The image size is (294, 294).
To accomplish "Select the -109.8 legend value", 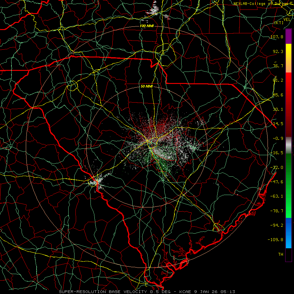I will click(x=275, y=239).
